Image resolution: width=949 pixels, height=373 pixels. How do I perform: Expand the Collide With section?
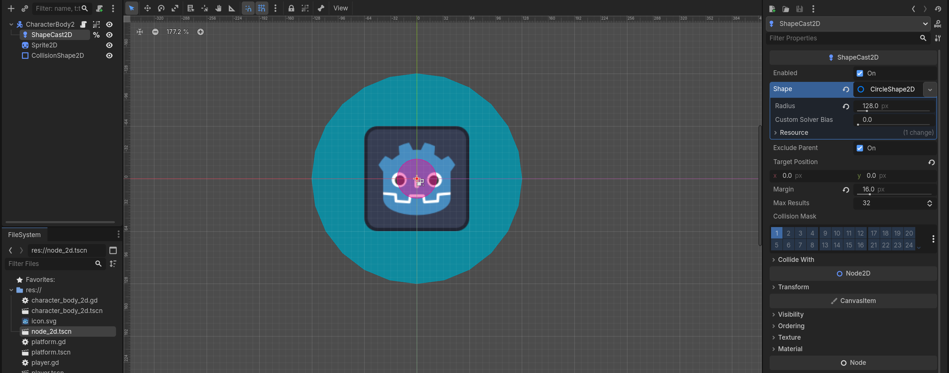coord(796,260)
